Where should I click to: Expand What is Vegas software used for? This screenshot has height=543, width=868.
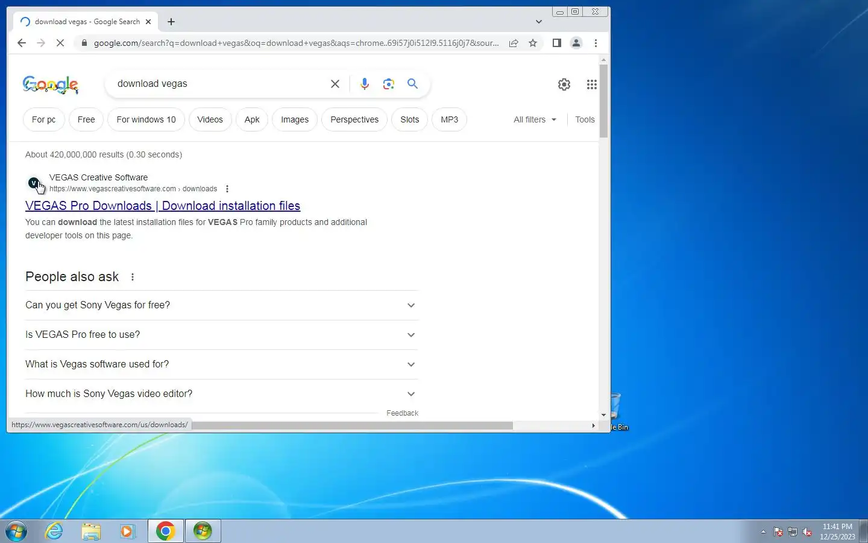pos(221,364)
